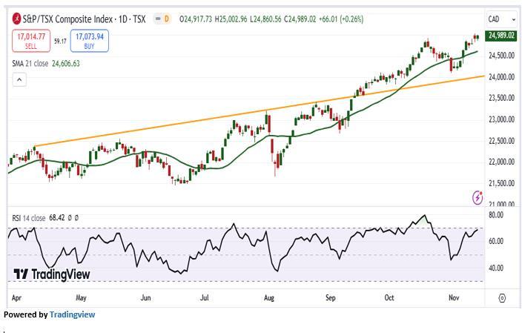Click the lightning bolt icon on chart
Screen dimensions: 525x333
478,197
